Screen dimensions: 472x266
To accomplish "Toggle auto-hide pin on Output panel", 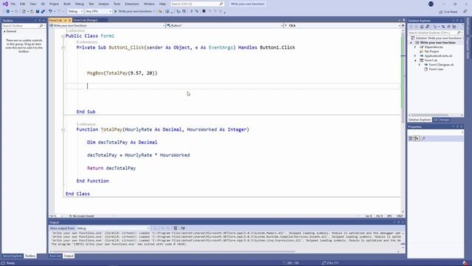I will pyautogui.click(x=398, y=222).
